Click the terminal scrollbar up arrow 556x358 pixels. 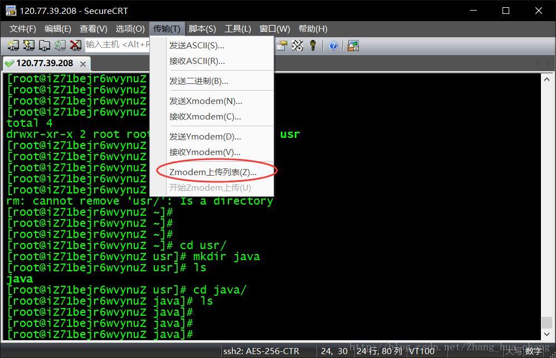[547, 80]
